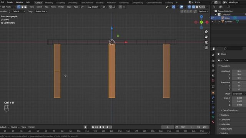
Task: Jump to the start frame
Action: tap(93, 127)
